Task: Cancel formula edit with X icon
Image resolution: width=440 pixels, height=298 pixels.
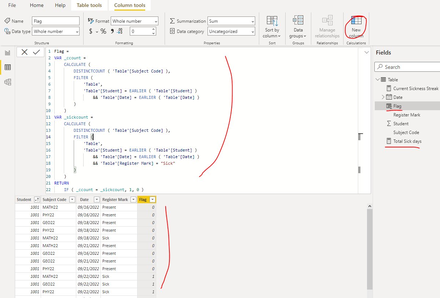Action: click(24, 52)
